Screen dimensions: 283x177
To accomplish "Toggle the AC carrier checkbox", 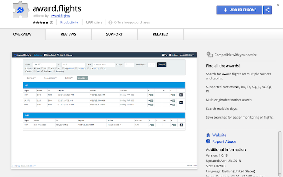I will point(42,68).
